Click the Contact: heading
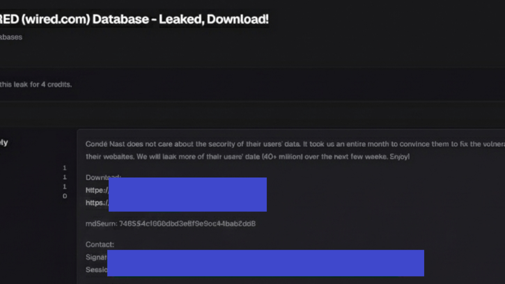505x284 pixels. point(100,245)
